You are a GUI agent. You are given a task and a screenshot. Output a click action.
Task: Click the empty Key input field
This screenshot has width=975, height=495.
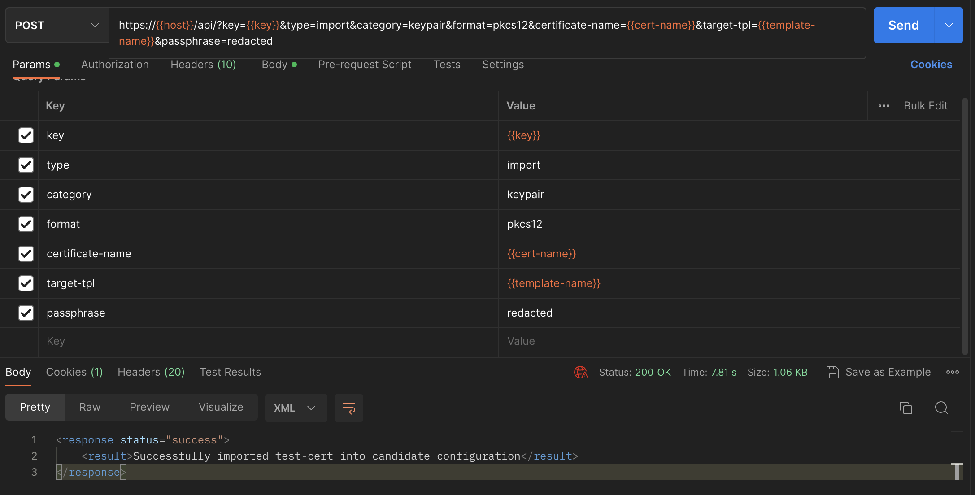(x=179, y=342)
